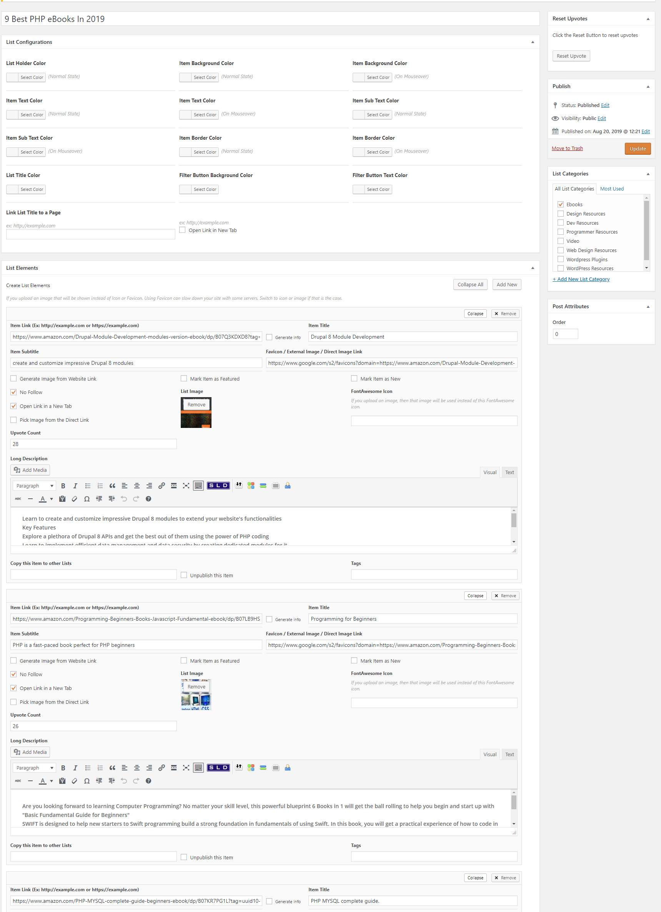Open Paragraph format dropdown in Drupal 8 editor

click(35, 486)
